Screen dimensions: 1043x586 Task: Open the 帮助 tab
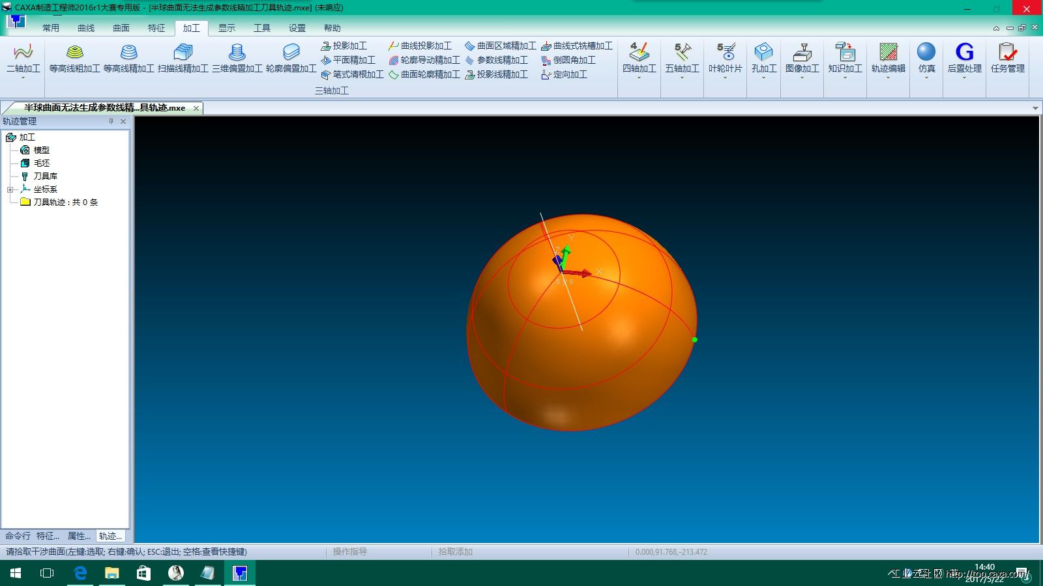(332, 28)
